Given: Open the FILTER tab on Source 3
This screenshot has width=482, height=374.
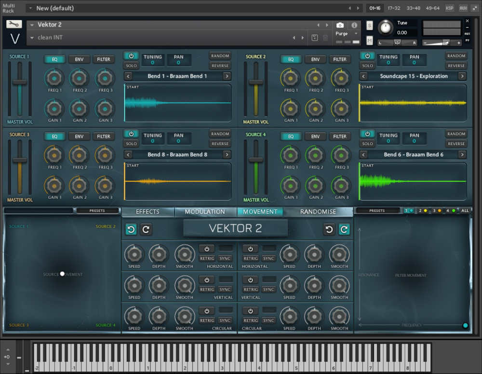Looking at the screenshot, I should tap(104, 136).
